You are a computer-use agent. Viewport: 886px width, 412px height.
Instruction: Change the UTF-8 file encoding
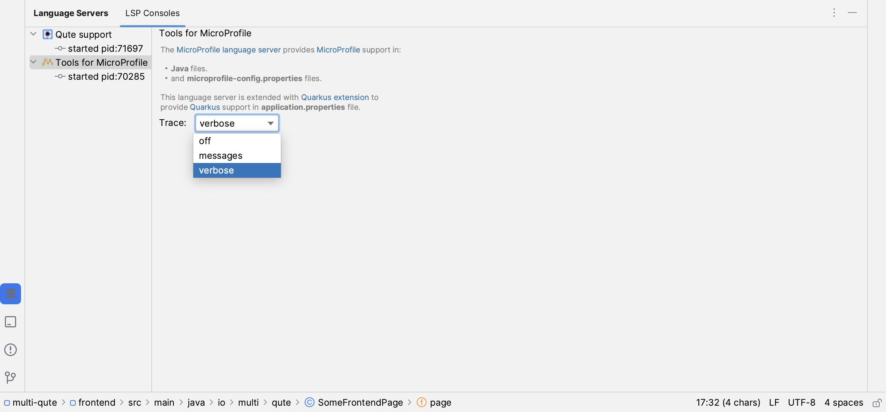802,403
